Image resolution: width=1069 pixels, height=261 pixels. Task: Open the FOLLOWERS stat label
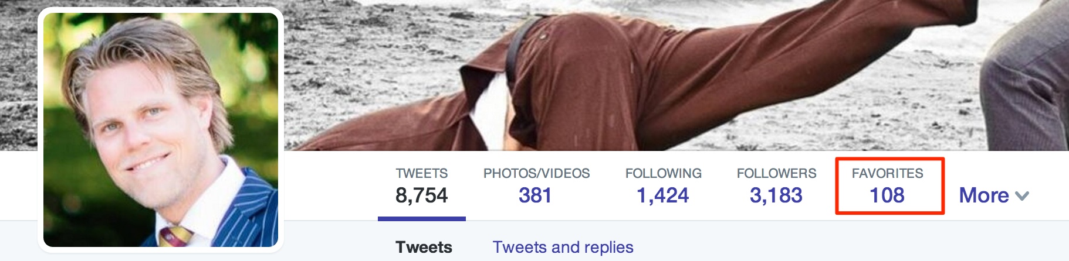coord(776,173)
